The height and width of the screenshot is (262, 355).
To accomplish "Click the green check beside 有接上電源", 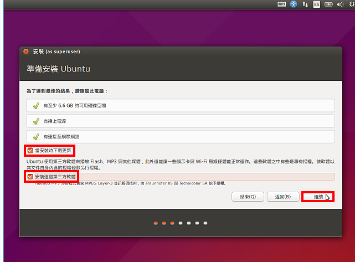I will click(x=36, y=121).
